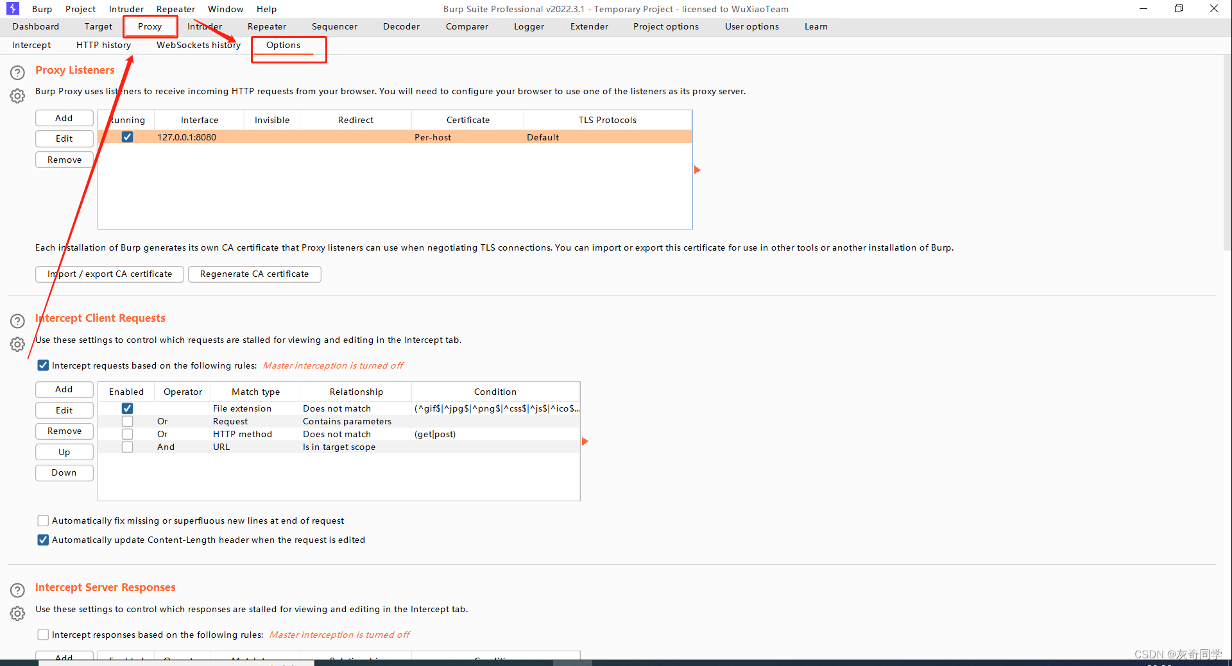Screen dimensions: 1232x666
Task: Click the TLS Protocols column header
Action: [x=608, y=120]
